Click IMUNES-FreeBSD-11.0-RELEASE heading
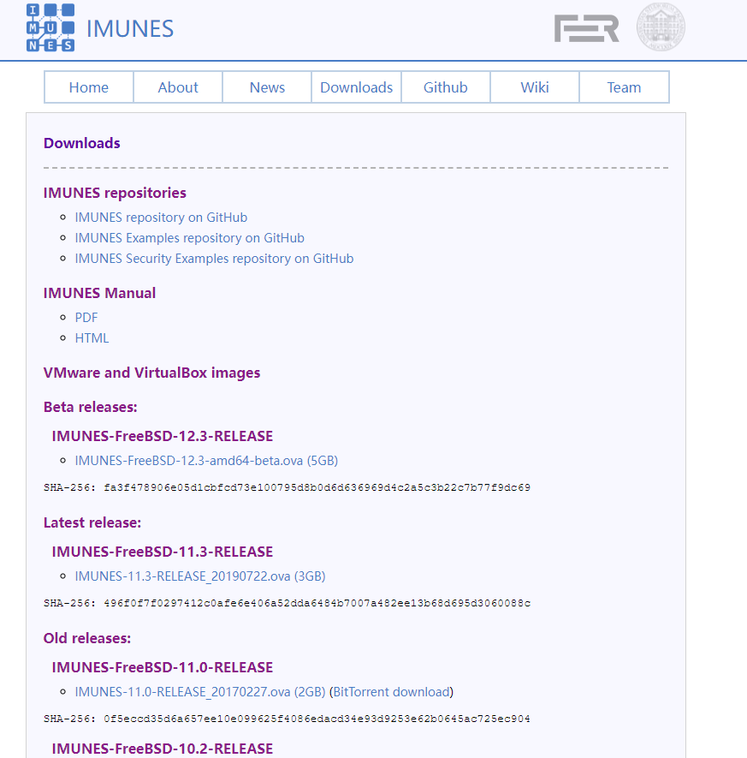This screenshot has height=758, width=747. tap(163, 667)
